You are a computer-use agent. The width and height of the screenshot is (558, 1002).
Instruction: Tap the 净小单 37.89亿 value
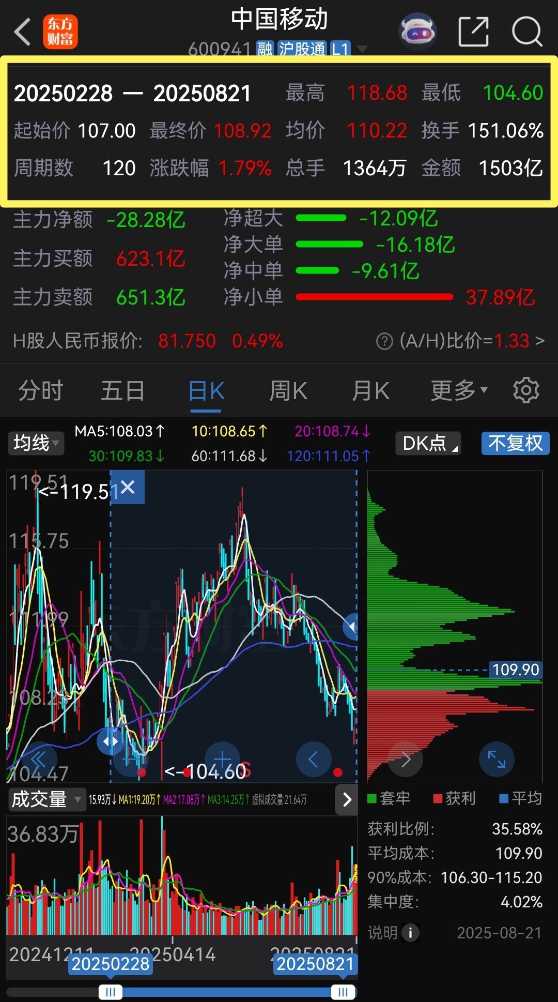(500, 297)
